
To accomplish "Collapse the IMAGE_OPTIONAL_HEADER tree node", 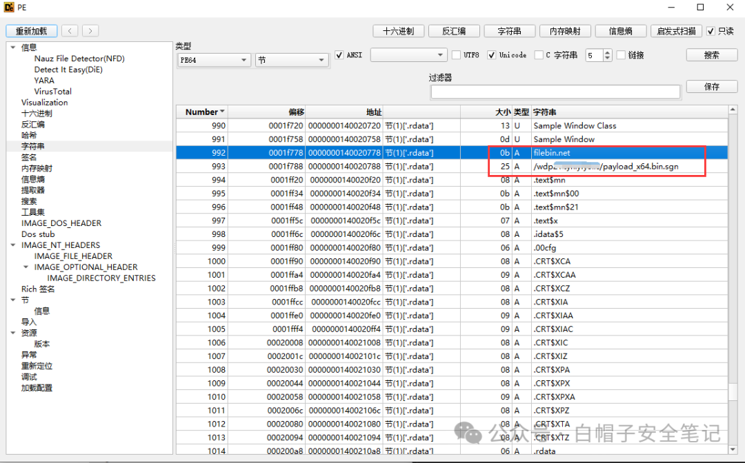I will (26, 267).
